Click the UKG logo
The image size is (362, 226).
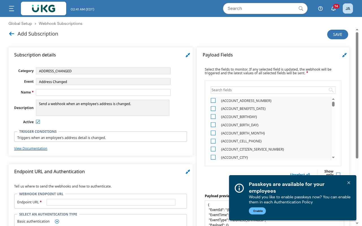(44, 9)
